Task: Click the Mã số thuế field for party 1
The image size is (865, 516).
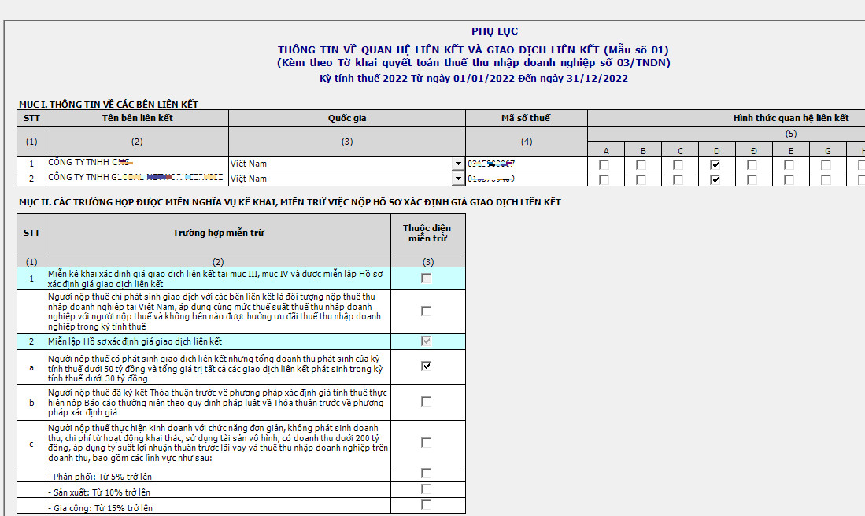Action: point(526,164)
